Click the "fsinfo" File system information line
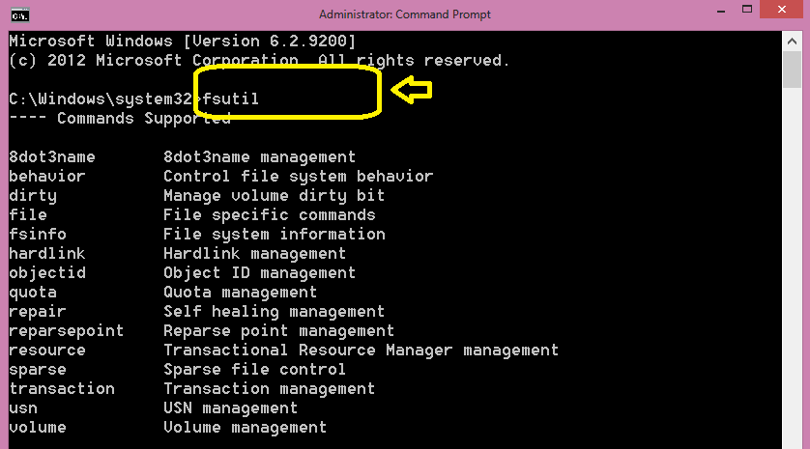The height and width of the screenshot is (449, 810). pyautogui.click(x=38, y=234)
